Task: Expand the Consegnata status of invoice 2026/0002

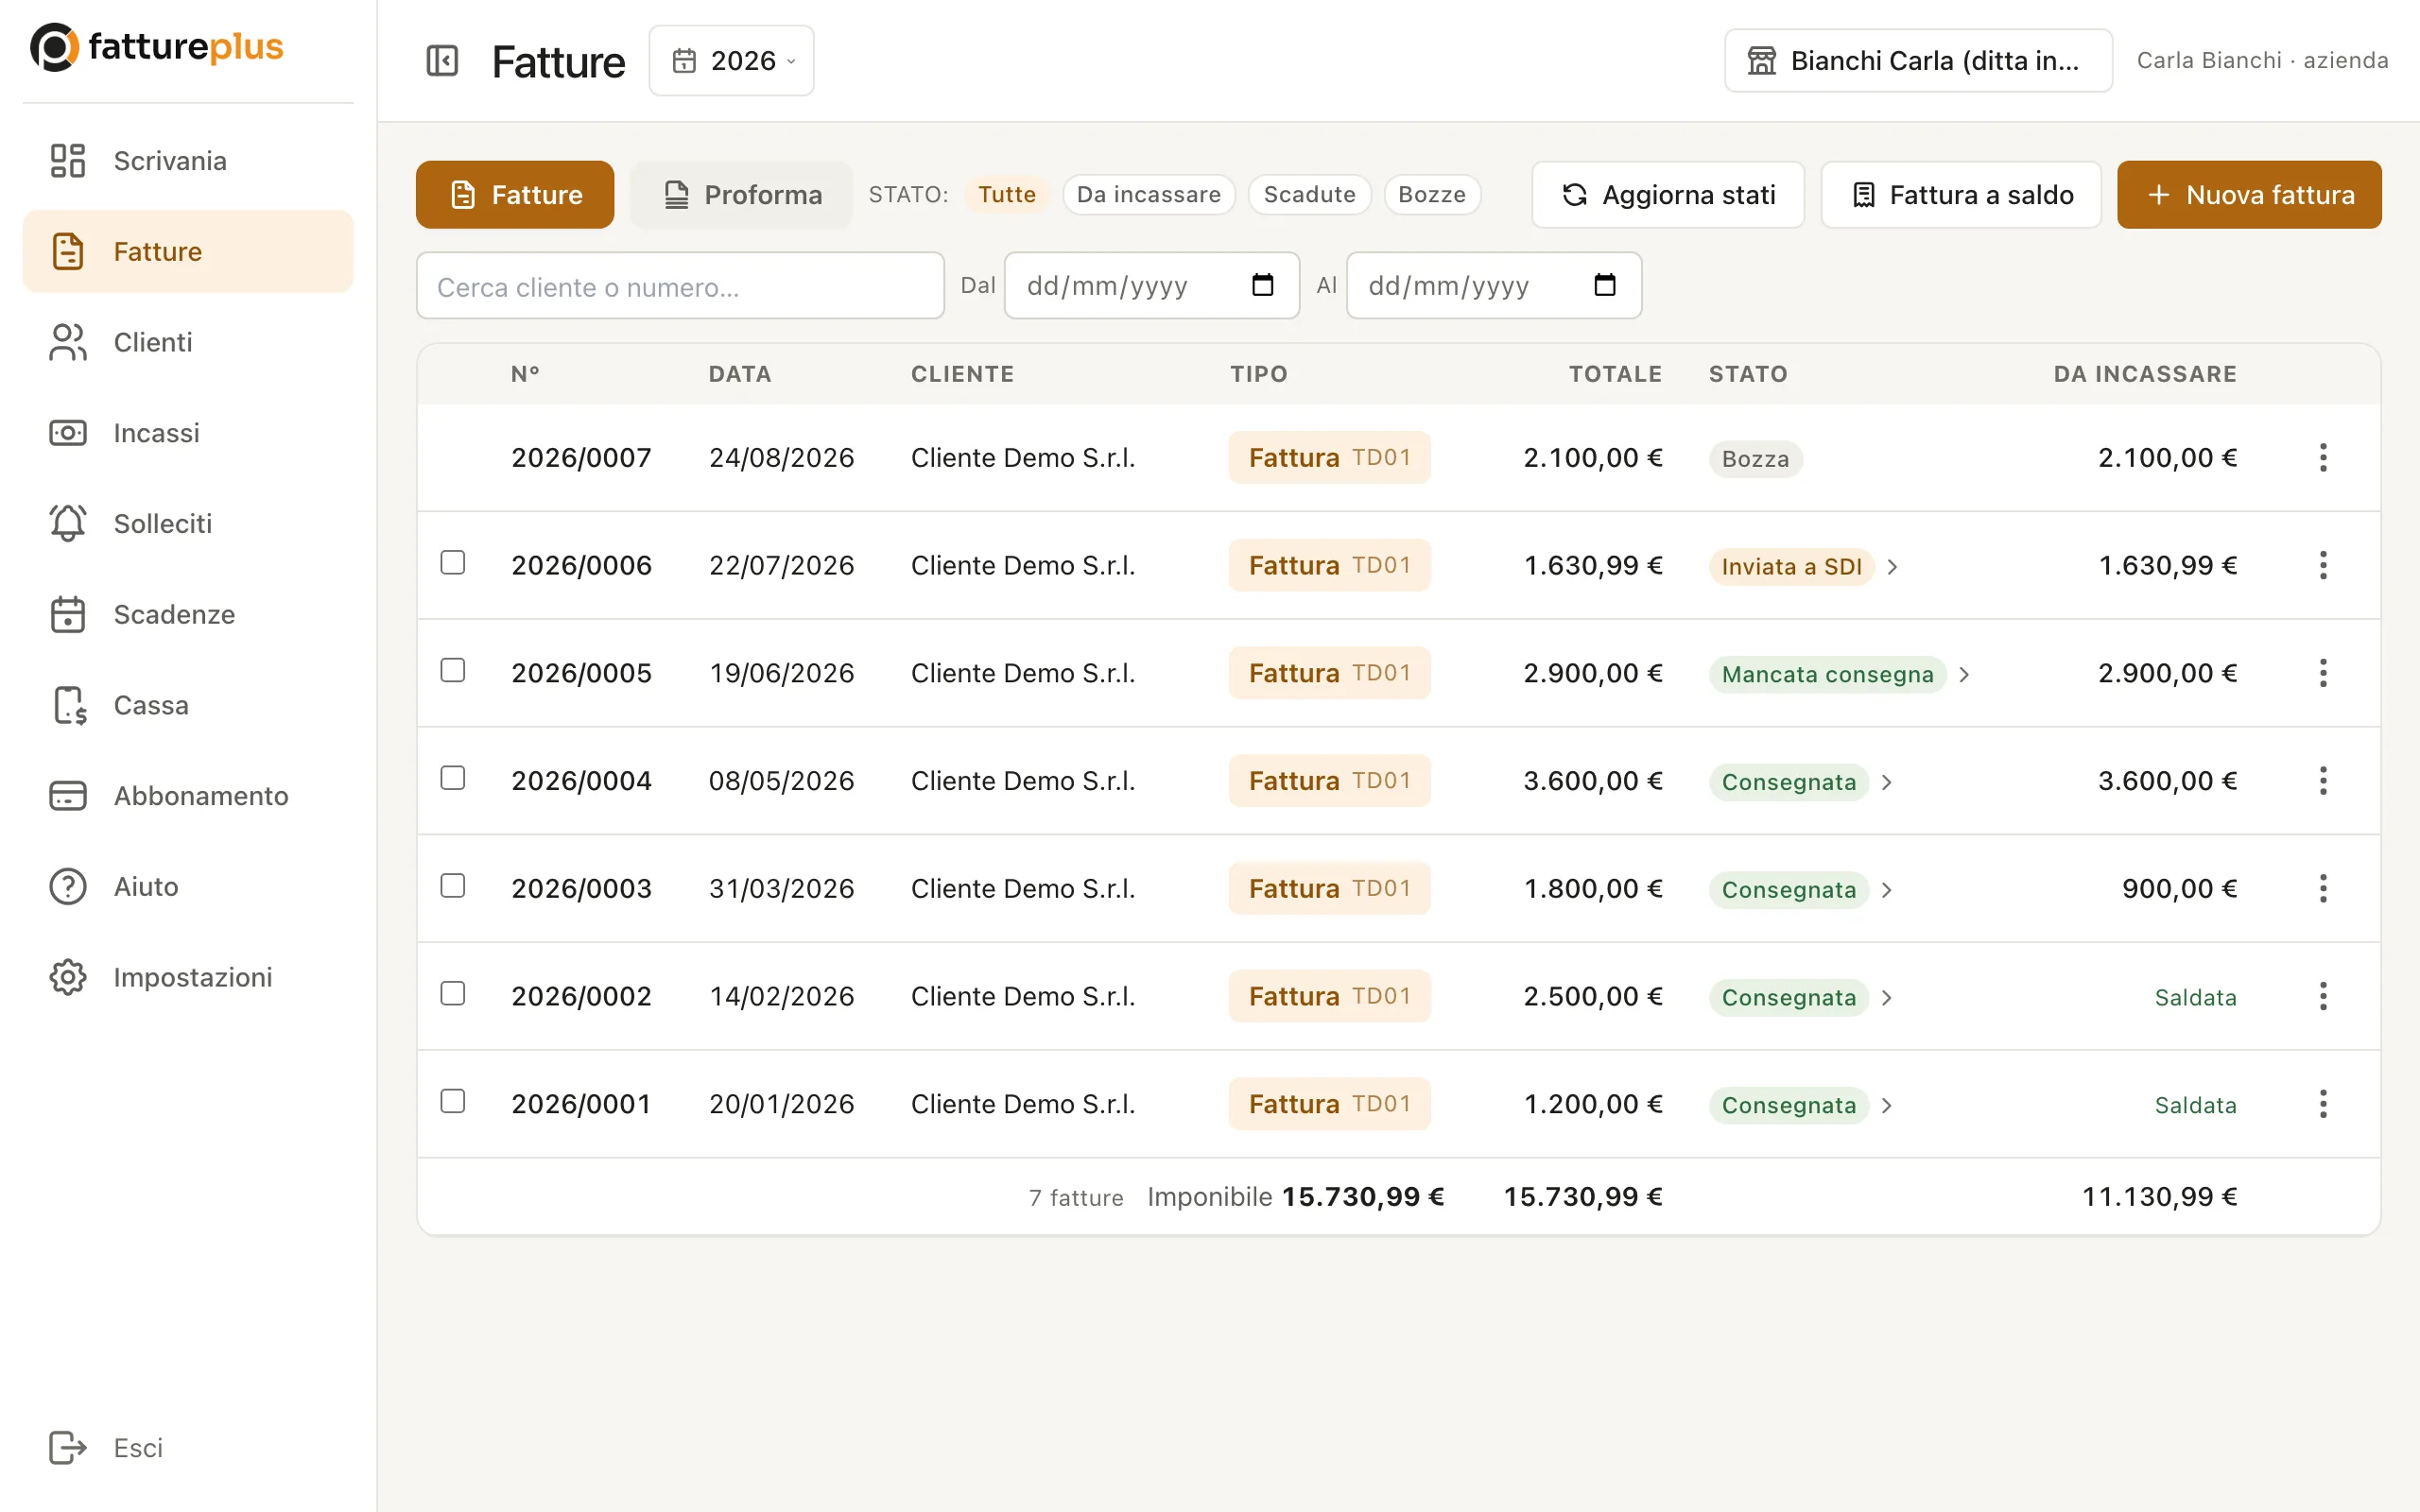Action: coord(1887,998)
